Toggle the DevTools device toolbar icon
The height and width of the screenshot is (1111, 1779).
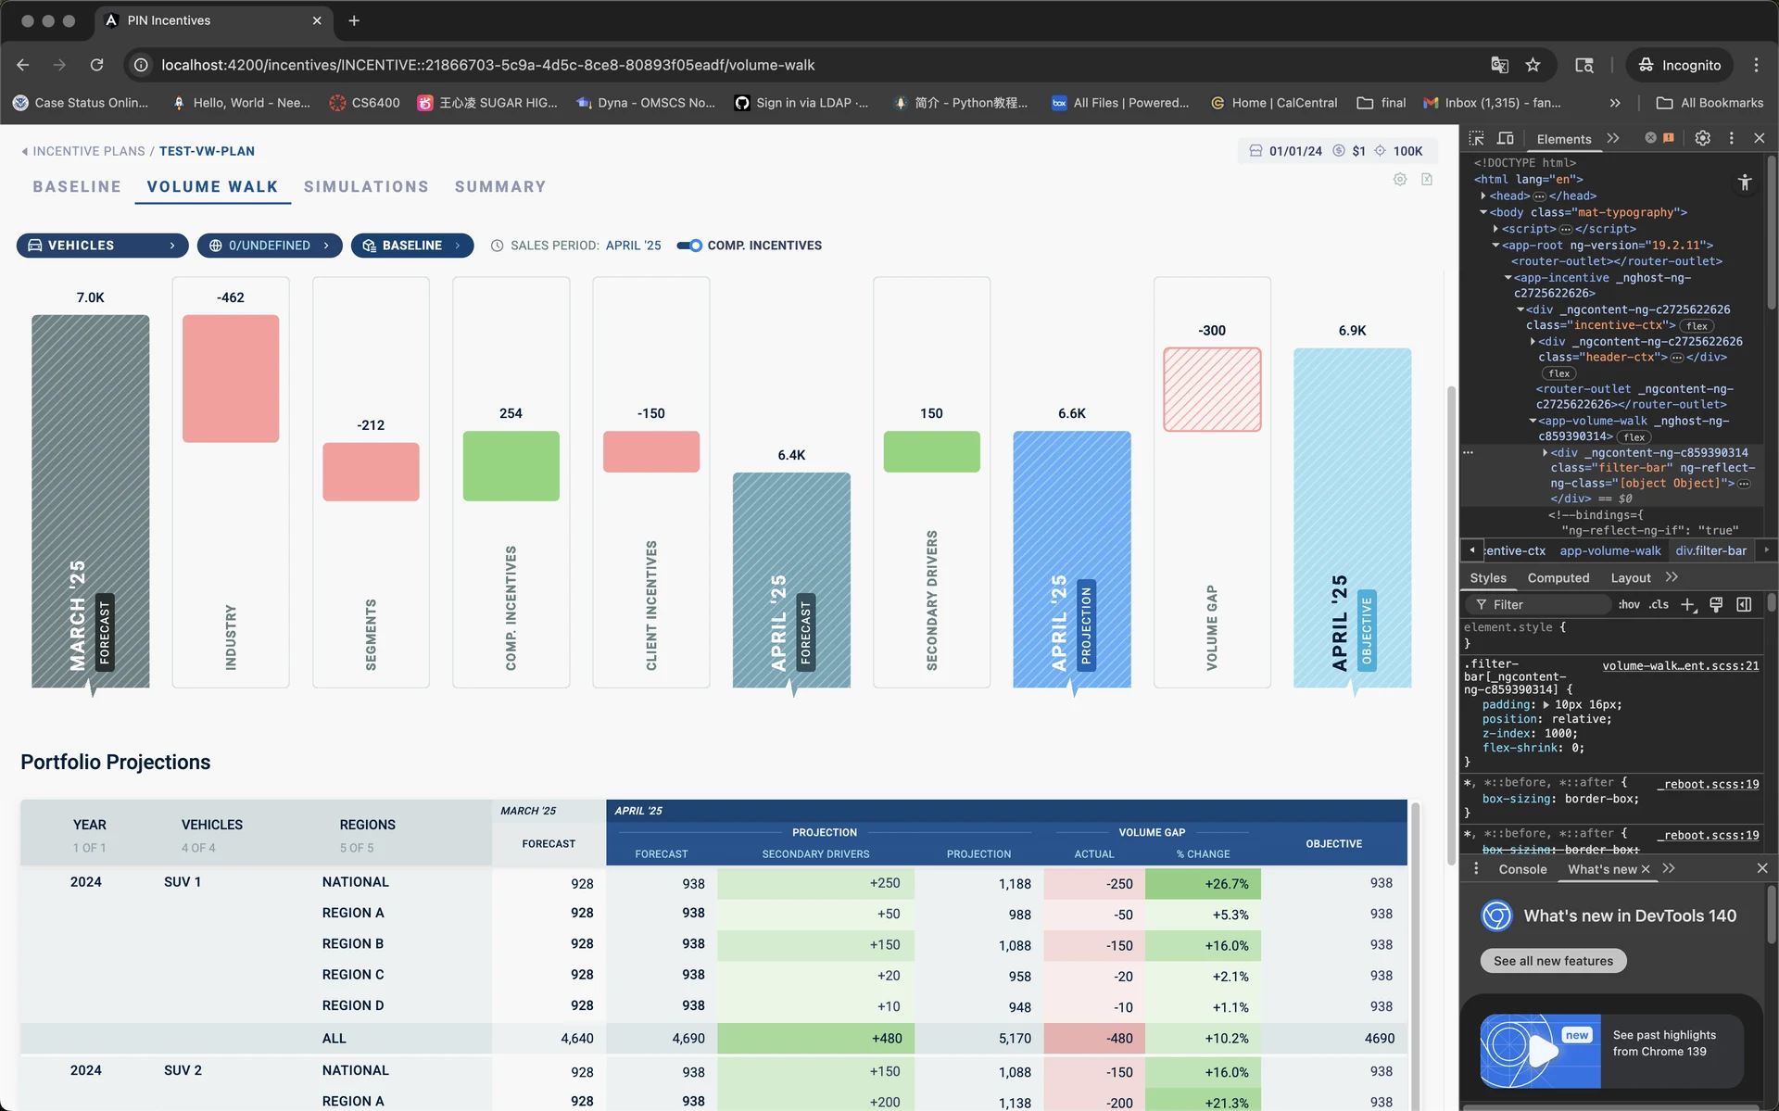click(1506, 138)
